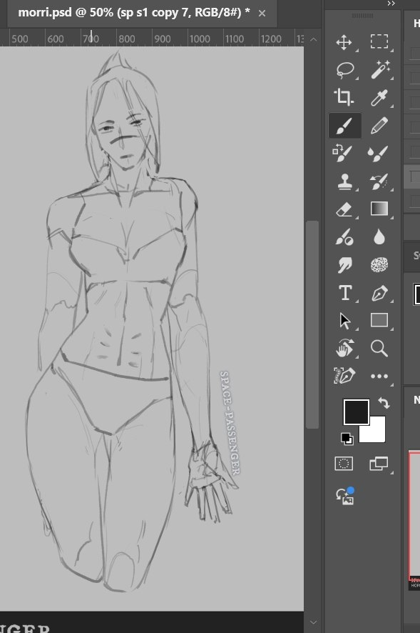The width and height of the screenshot is (420, 633).
Task: Open the Edit Toolbar three-dots menu
Action: (x=379, y=377)
